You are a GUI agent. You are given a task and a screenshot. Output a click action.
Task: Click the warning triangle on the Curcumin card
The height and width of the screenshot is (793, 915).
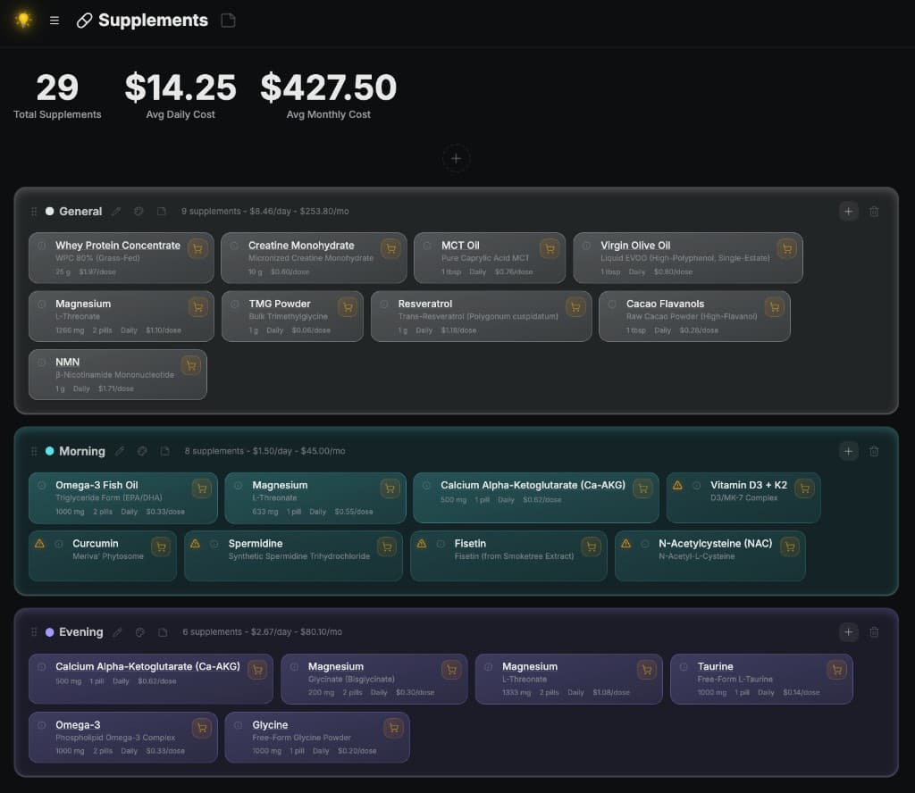coord(39,543)
